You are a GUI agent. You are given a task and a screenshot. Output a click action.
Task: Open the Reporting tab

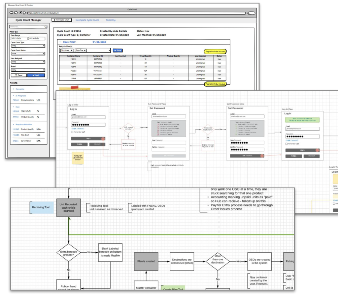tap(111, 20)
